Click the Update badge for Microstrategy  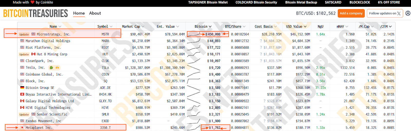(24, 34)
